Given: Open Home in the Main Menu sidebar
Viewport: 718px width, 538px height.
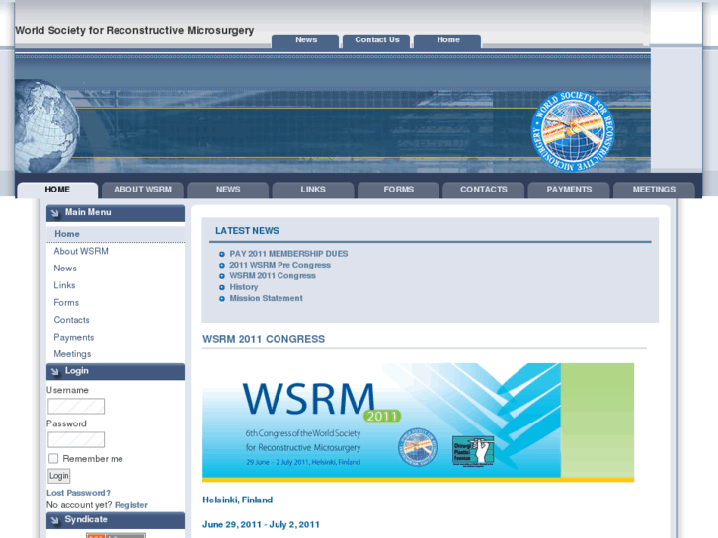Looking at the screenshot, I should click(x=116, y=234).
